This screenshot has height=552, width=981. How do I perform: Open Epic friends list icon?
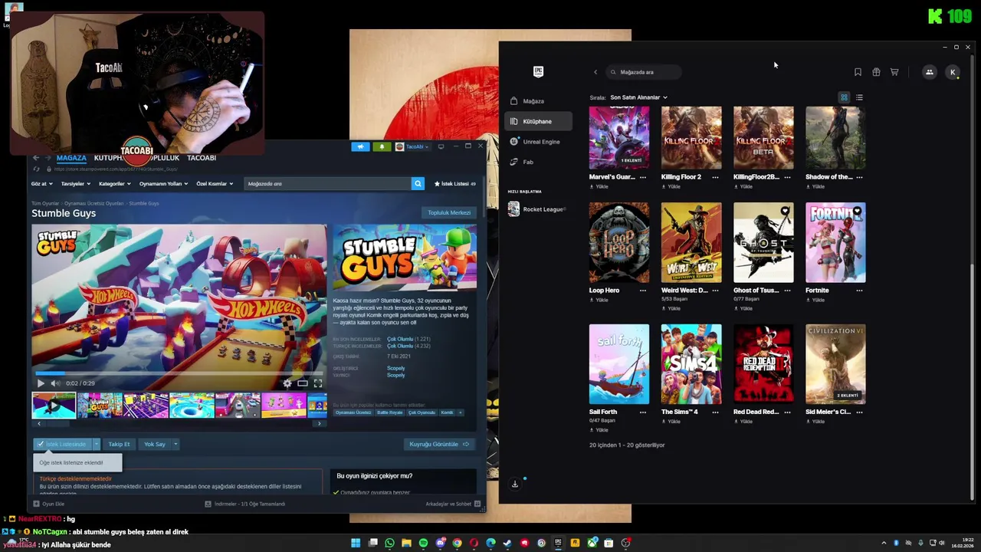point(929,72)
